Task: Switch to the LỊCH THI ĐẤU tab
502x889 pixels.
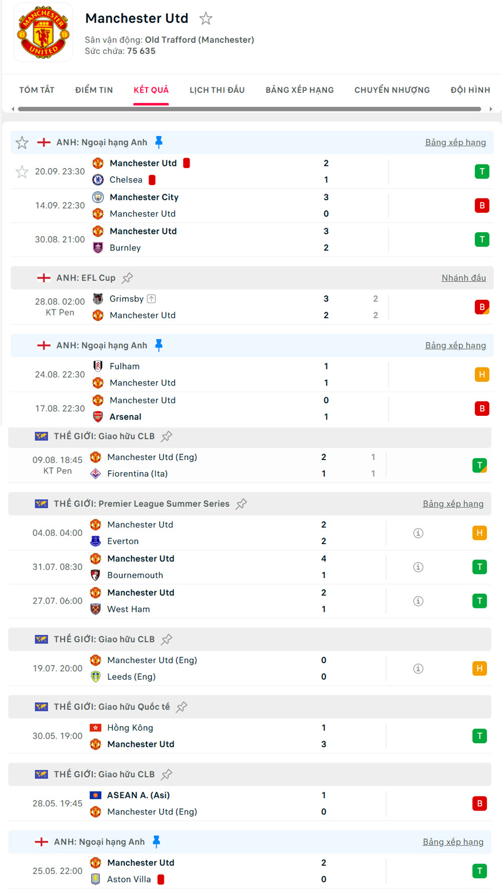Action: (217, 90)
